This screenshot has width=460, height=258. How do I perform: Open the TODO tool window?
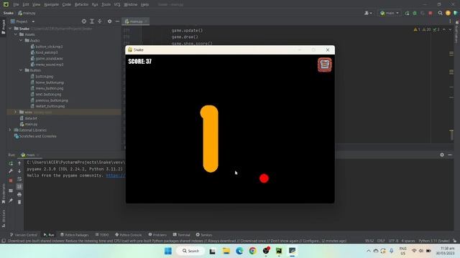pos(102,234)
